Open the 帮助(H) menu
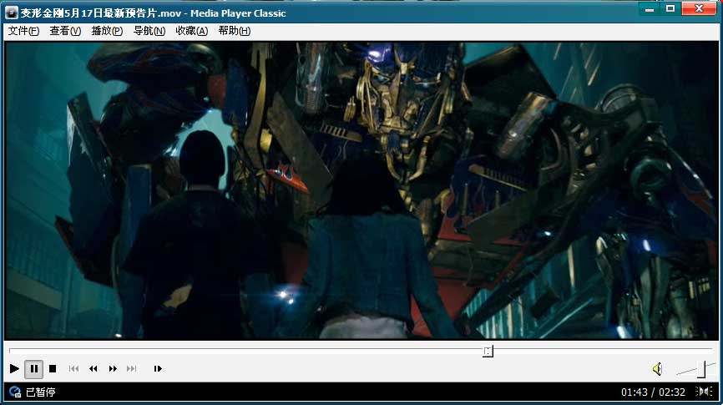Image resolution: width=723 pixels, height=405 pixels. [x=235, y=31]
